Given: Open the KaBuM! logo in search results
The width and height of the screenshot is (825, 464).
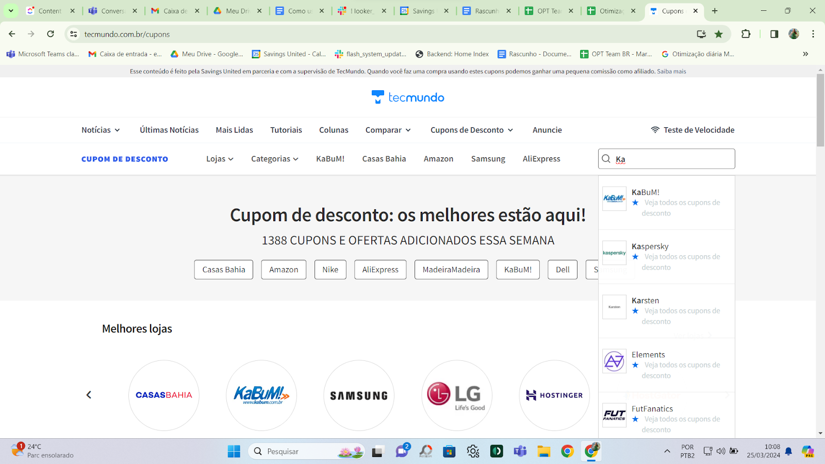Looking at the screenshot, I should pyautogui.click(x=615, y=198).
